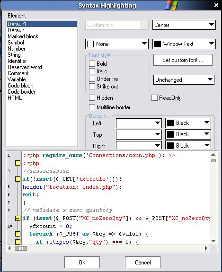Click the Set custom font button
Image resolution: width=222 pixels, height=272 pixels.
coord(183,60)
